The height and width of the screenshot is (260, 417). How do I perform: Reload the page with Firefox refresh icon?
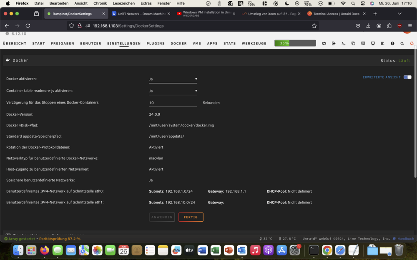tap(28, 26)
